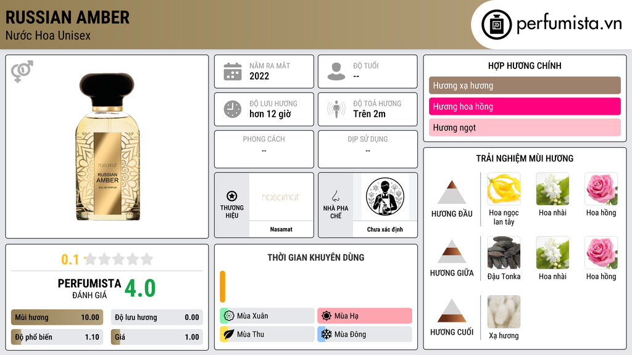Image resolution: width=632 pixels, height=355 pixels.
Task: Click the Phong cách box
Action: click(x=264, y=149)
